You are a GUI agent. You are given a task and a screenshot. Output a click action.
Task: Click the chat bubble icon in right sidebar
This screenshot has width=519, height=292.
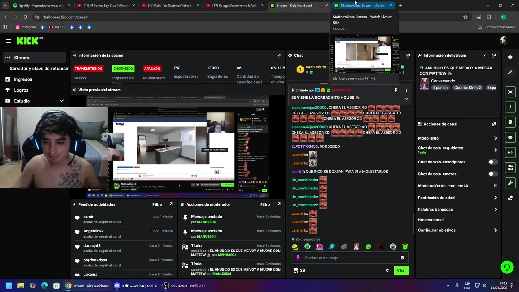[510, 137]
